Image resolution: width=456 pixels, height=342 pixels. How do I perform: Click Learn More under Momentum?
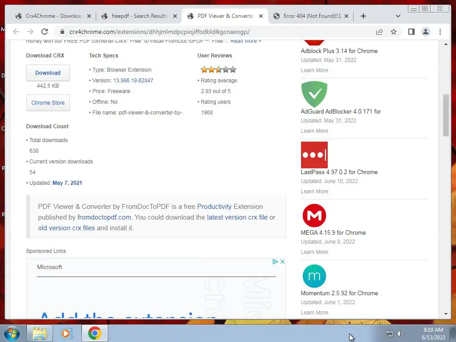(x=314, y=312)
